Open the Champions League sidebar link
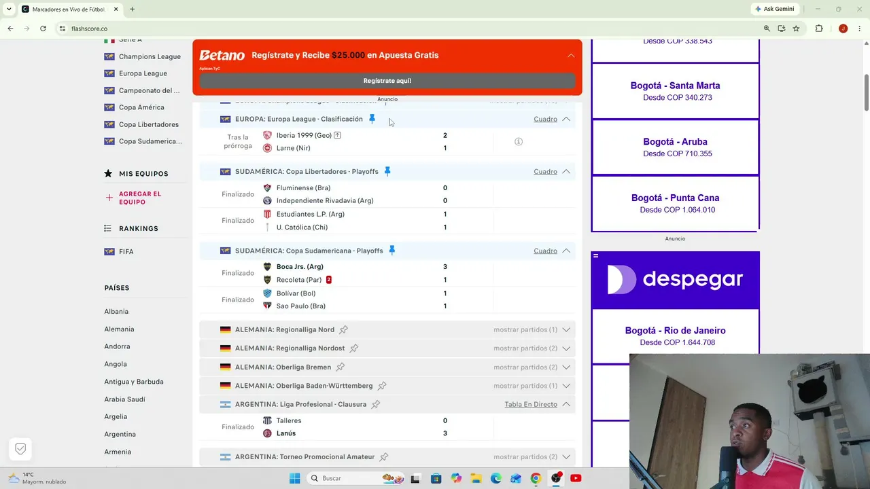Viewport: 870px width, 489px height. (150, 56)
